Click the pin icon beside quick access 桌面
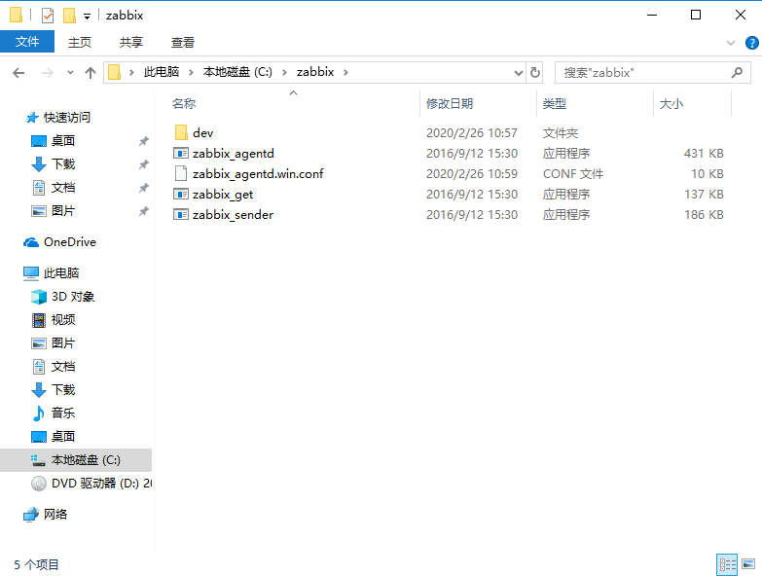The height and width of the screenshot is (576, 762). click(143, 141)
